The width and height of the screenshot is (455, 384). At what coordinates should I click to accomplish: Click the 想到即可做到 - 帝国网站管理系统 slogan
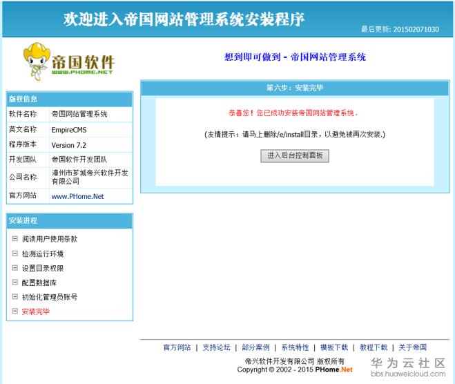click(x=295, y=57)
